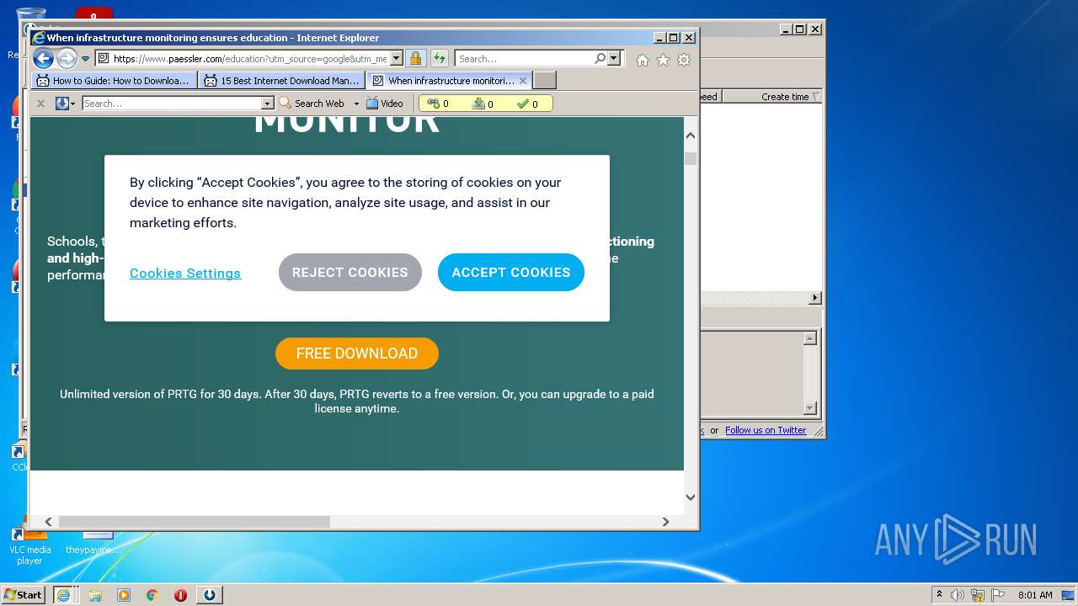Expand the toolbar search history dropdown

click(268, 104)
